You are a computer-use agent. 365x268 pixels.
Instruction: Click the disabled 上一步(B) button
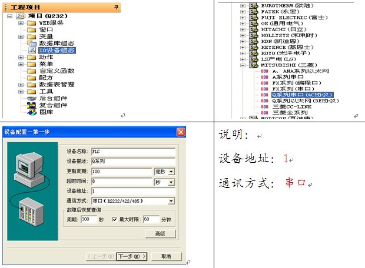101,256
